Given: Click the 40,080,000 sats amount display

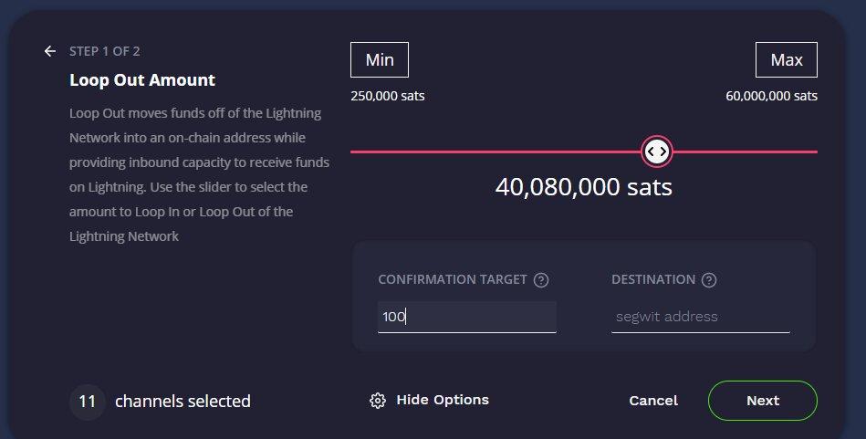Looking at the screenshot, I should tap(583, 187).
